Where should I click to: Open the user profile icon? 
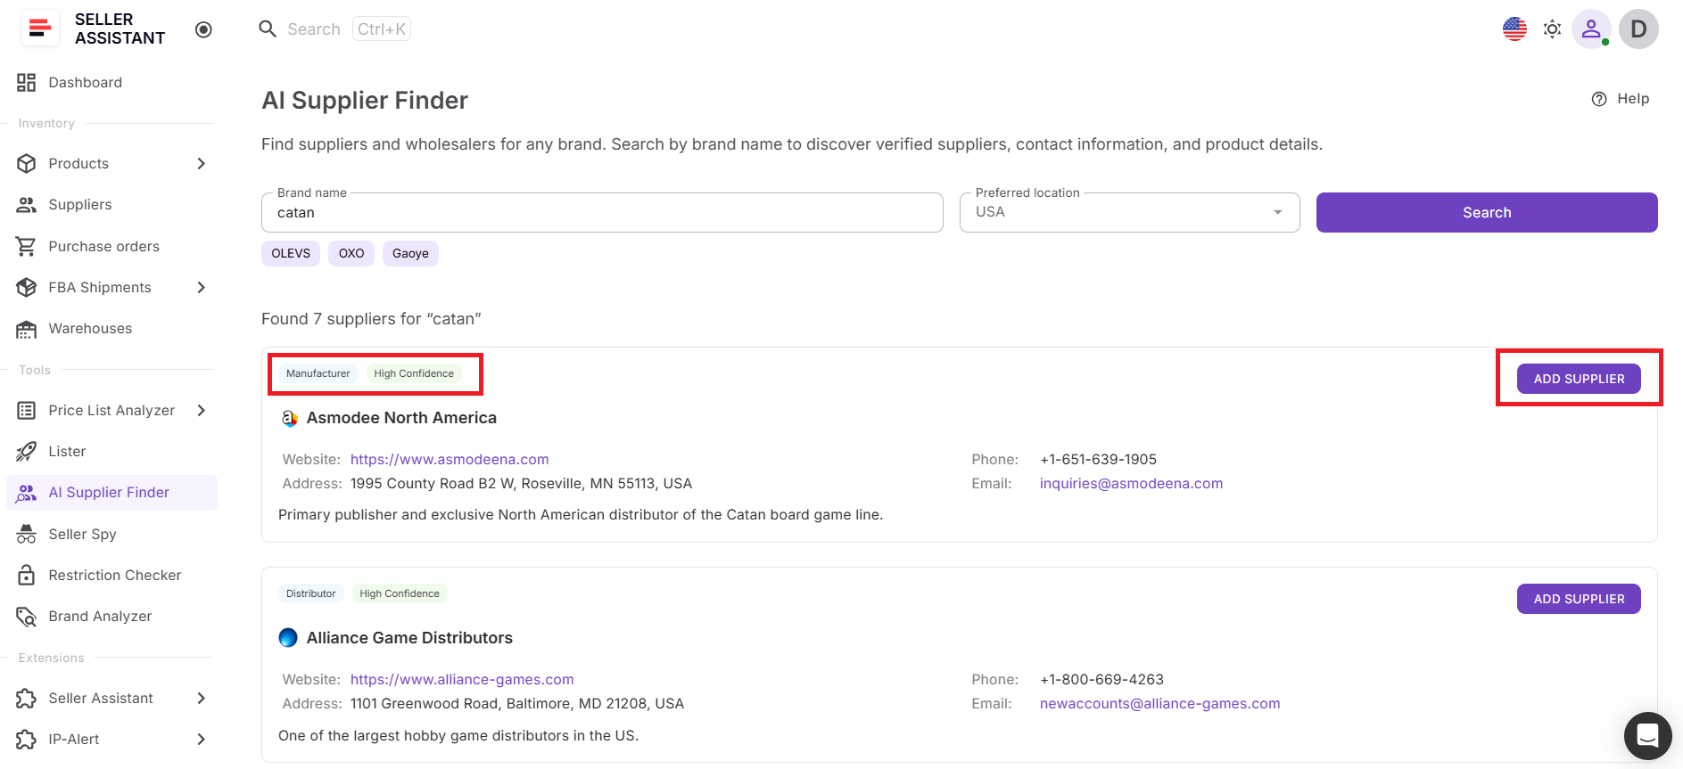1590,29
